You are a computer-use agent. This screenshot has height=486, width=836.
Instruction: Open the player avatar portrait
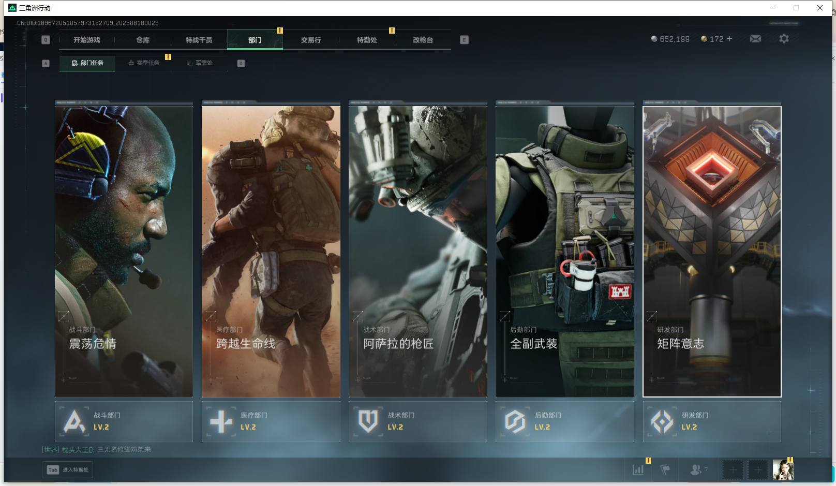pyautogui.click(x=783, y=470)
